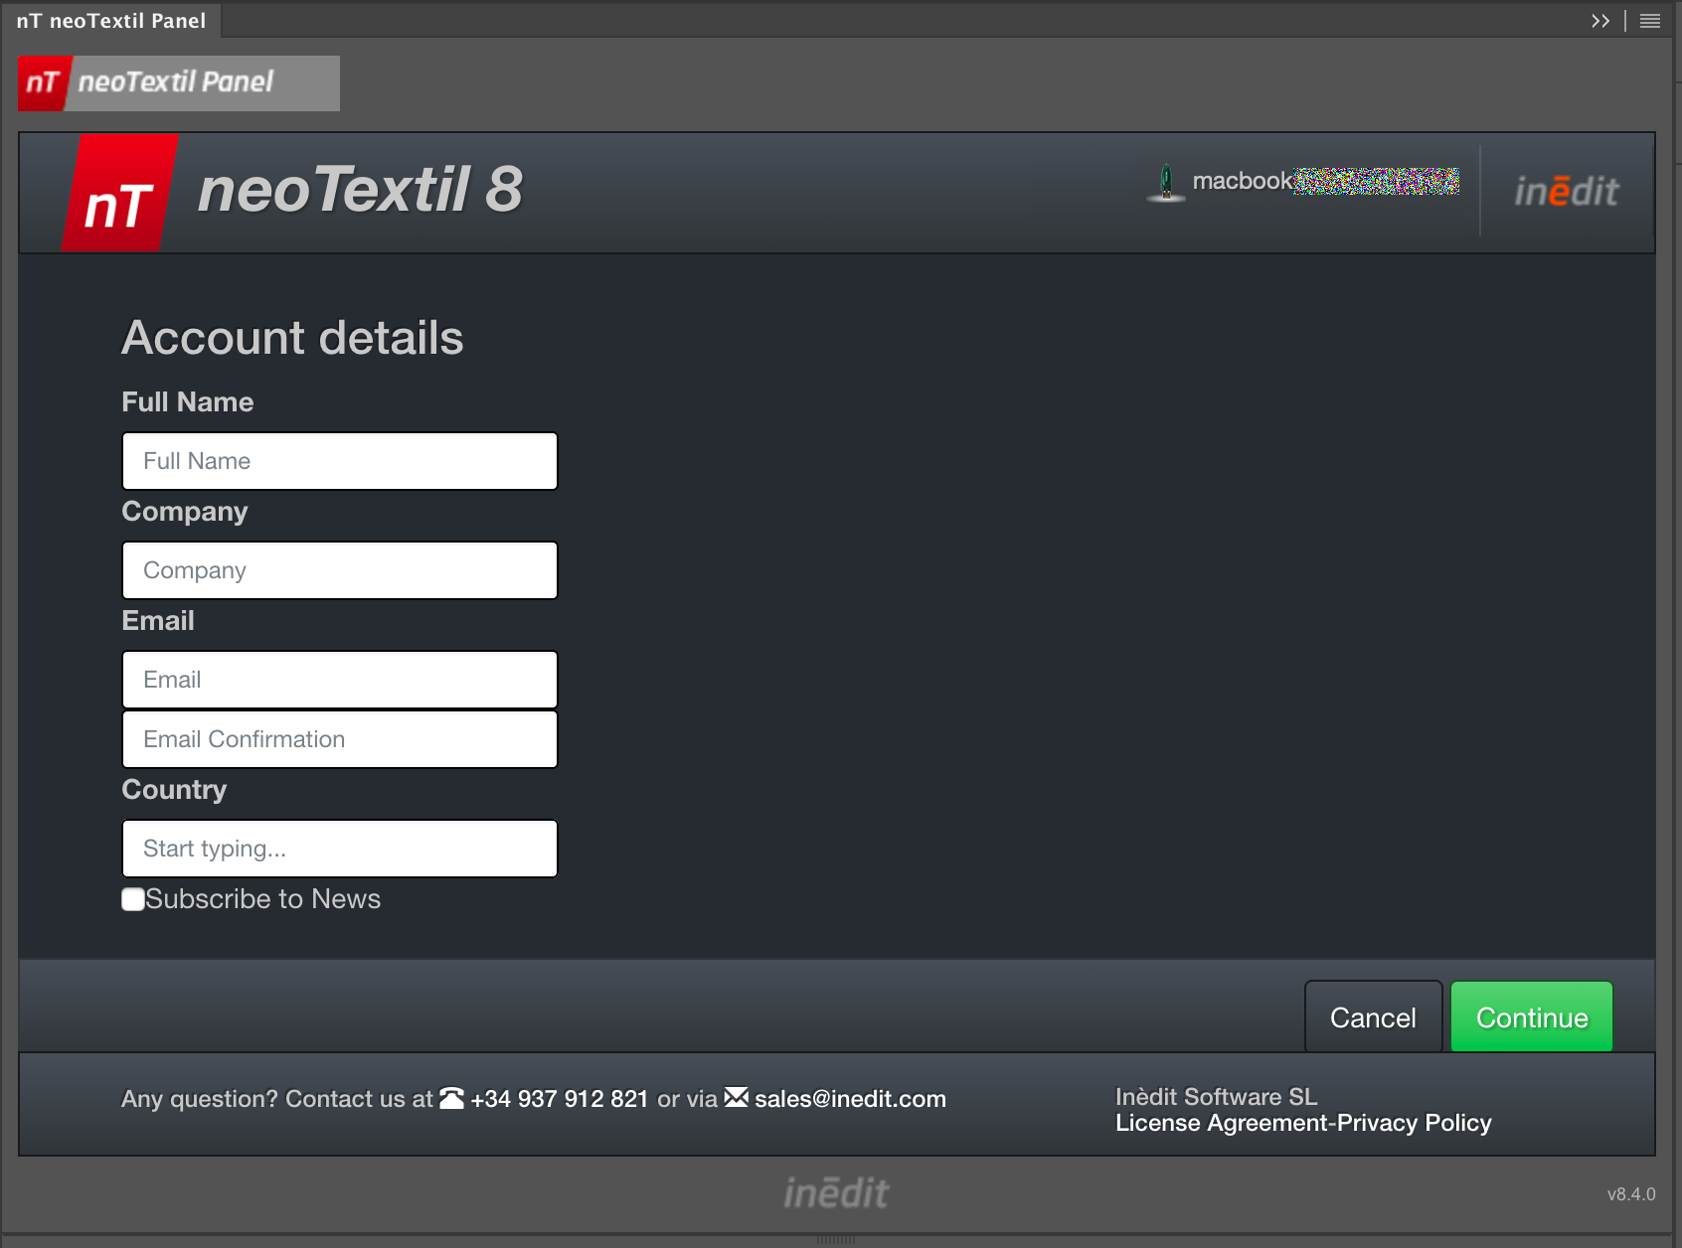Click the inèdit logo at bottom center
Image resolution: width=1682 pixels, height=1248 pixels.
pos(836,1193)
